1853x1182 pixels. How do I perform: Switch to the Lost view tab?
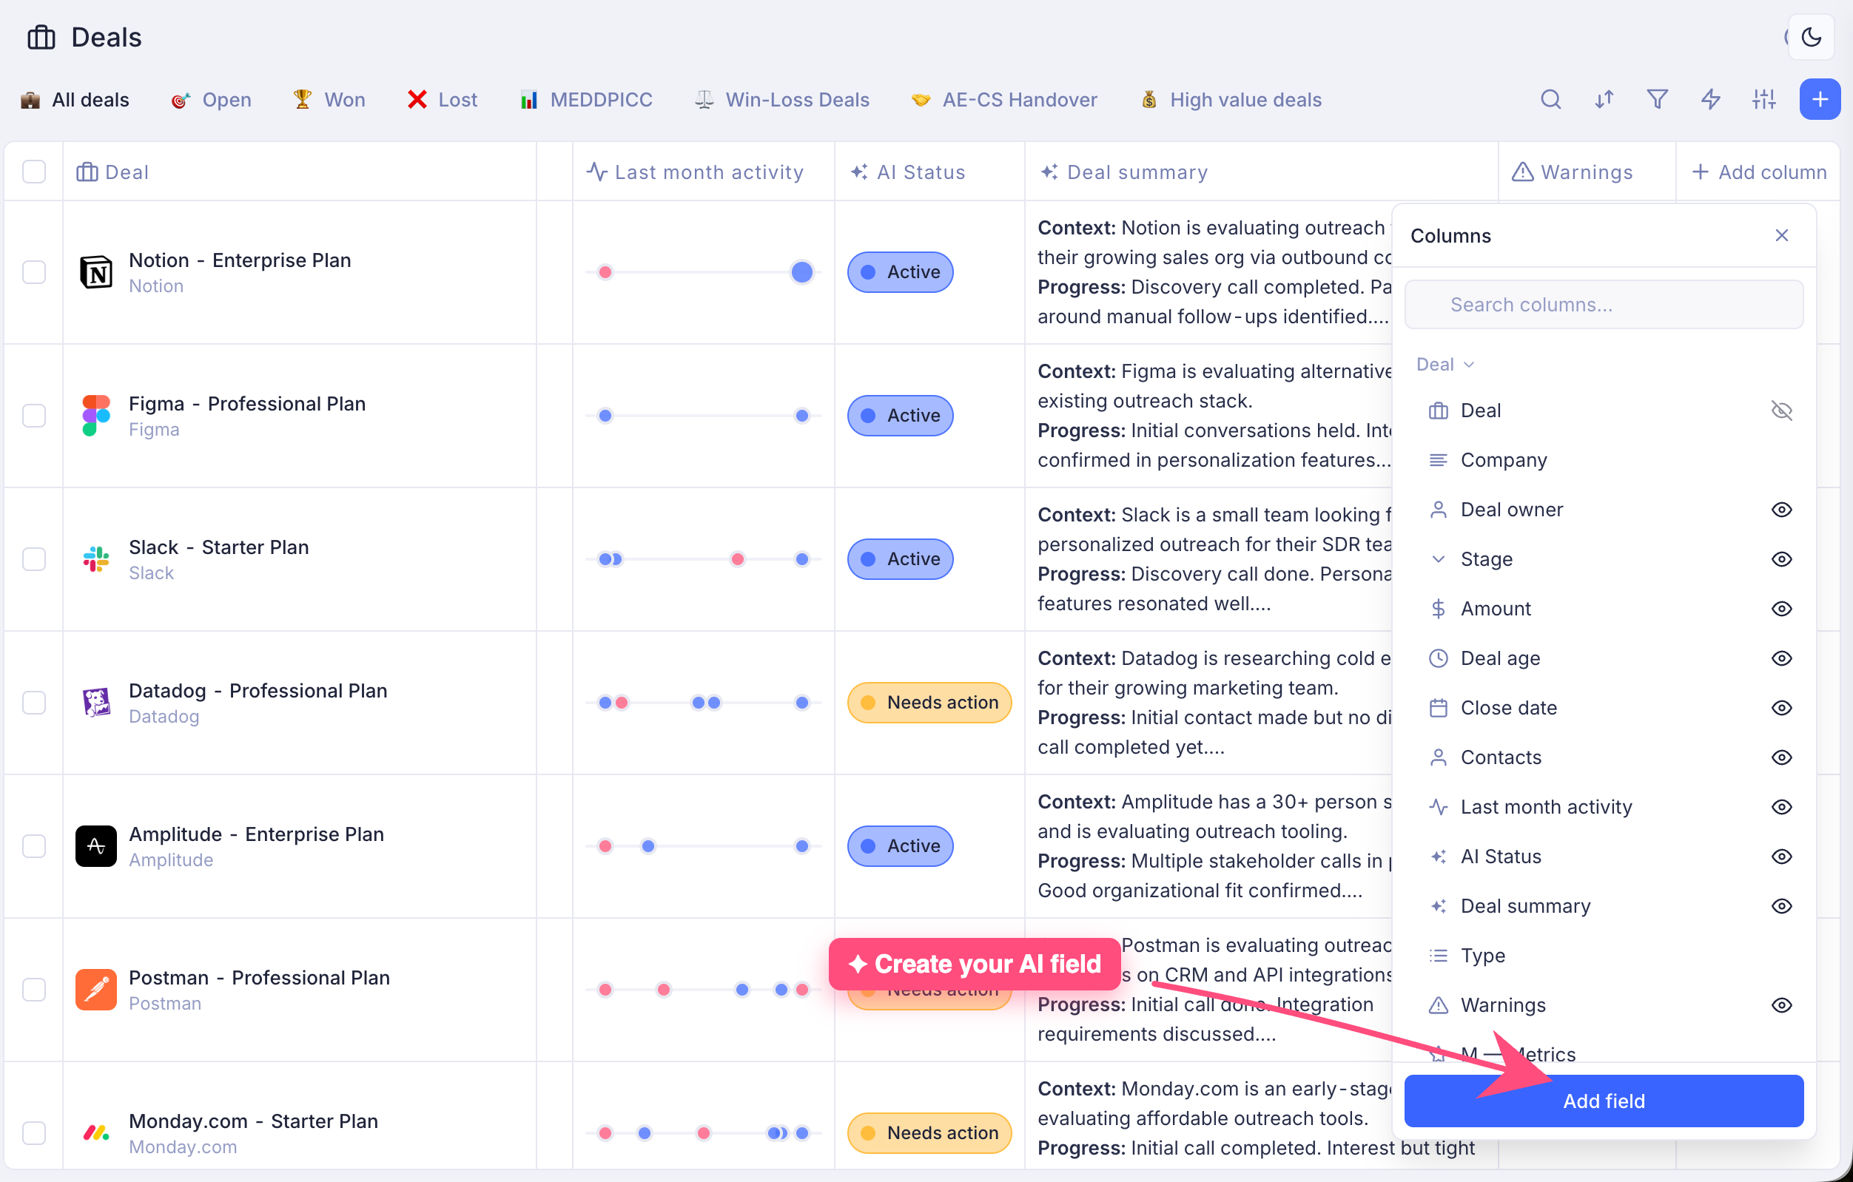(443, 100)
